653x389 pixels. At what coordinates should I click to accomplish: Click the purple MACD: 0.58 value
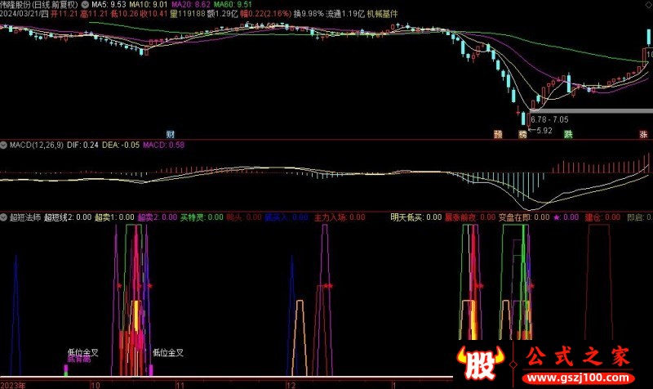(x=164, y=145)
